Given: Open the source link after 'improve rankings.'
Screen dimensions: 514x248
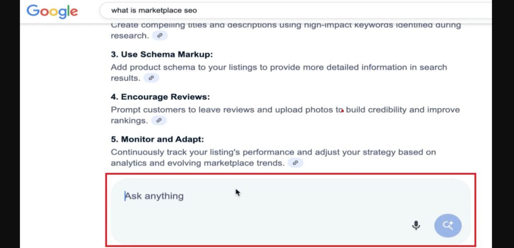Looking at the screenshot, I should [x=159, y=120].
